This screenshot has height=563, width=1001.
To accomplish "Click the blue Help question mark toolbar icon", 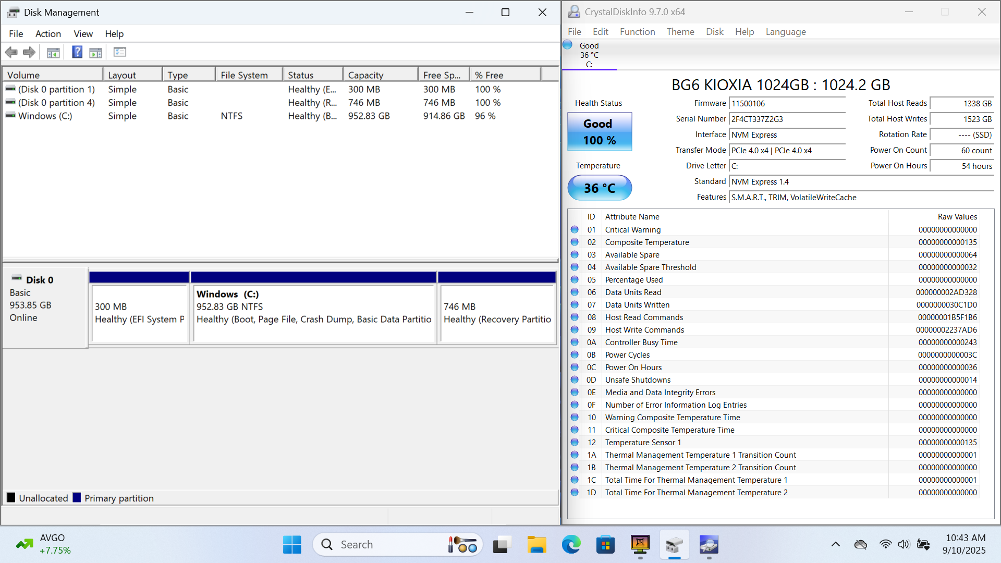I will [77, 52].
